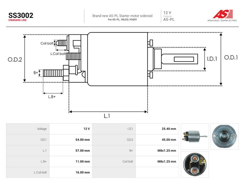Open the terminal-side solenoid thumbnail

pyautogui.click(x=195, y=164)
